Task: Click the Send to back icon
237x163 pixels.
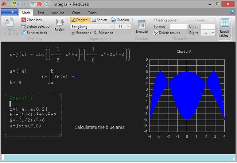Action: [24, 33]
